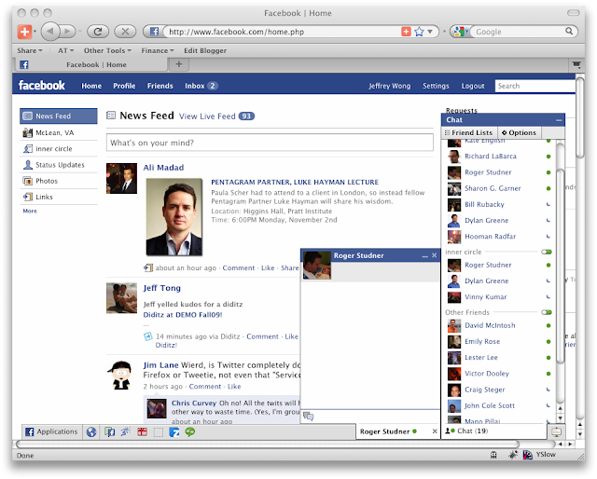
Task: Open Friend Lists in the Chat panel
Action: (x=469, y=132)
